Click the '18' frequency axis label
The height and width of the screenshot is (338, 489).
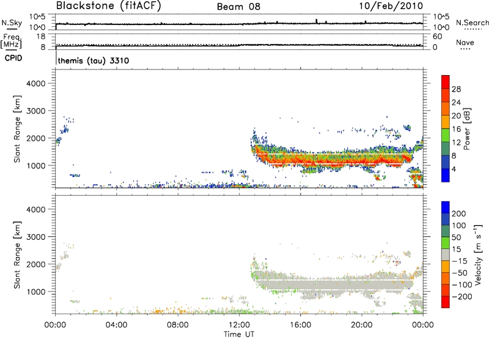pos(40,37)
